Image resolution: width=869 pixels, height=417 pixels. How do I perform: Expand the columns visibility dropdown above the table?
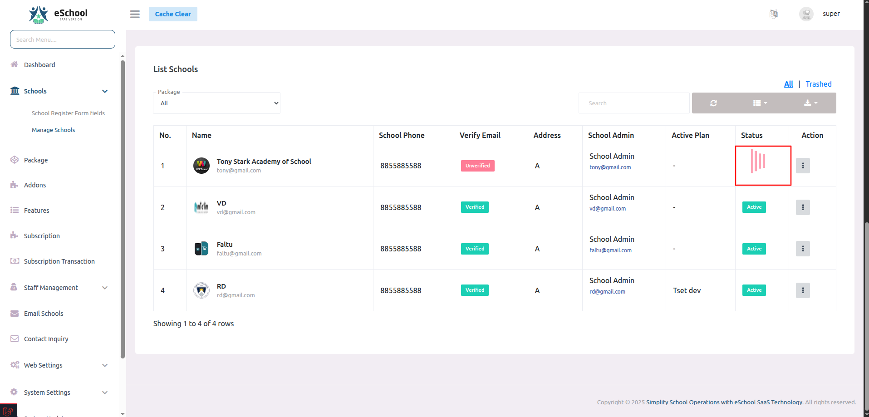point(760,103)
